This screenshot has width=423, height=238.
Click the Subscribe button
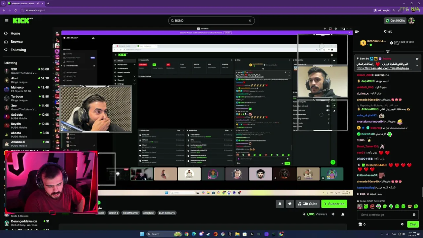(x=334, y=204)
